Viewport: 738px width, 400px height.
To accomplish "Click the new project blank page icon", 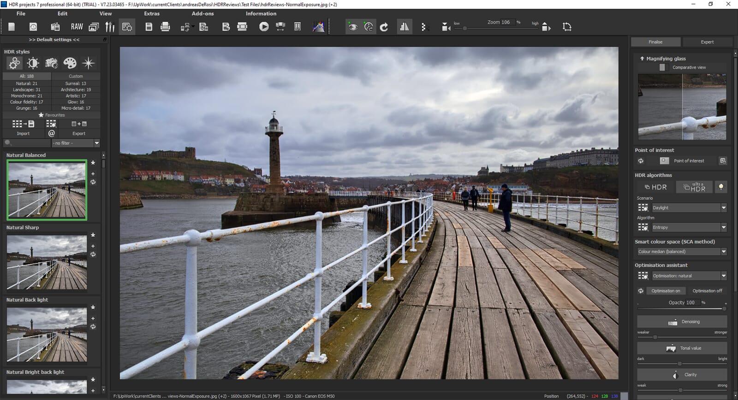I will pyautogui.click(x=12, y=27).
